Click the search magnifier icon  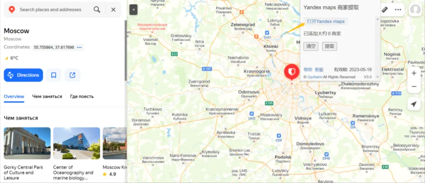coord(97,10)
